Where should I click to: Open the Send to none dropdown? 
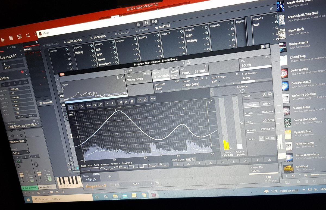point(21,97)
